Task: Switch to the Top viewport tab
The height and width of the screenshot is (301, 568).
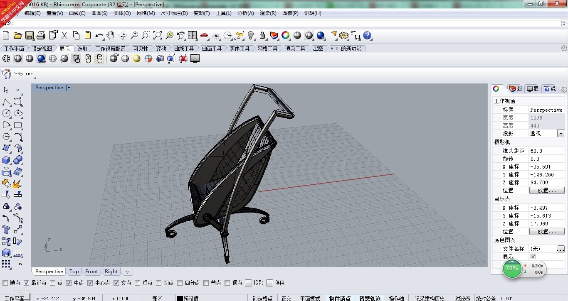Action: point(74,272)
